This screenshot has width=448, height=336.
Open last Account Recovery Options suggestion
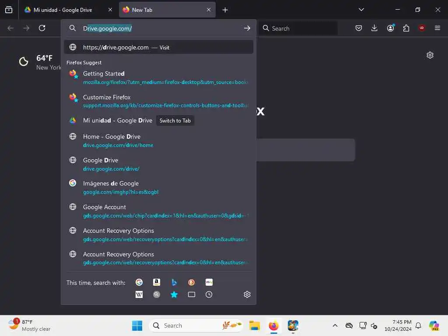(158, 258)
